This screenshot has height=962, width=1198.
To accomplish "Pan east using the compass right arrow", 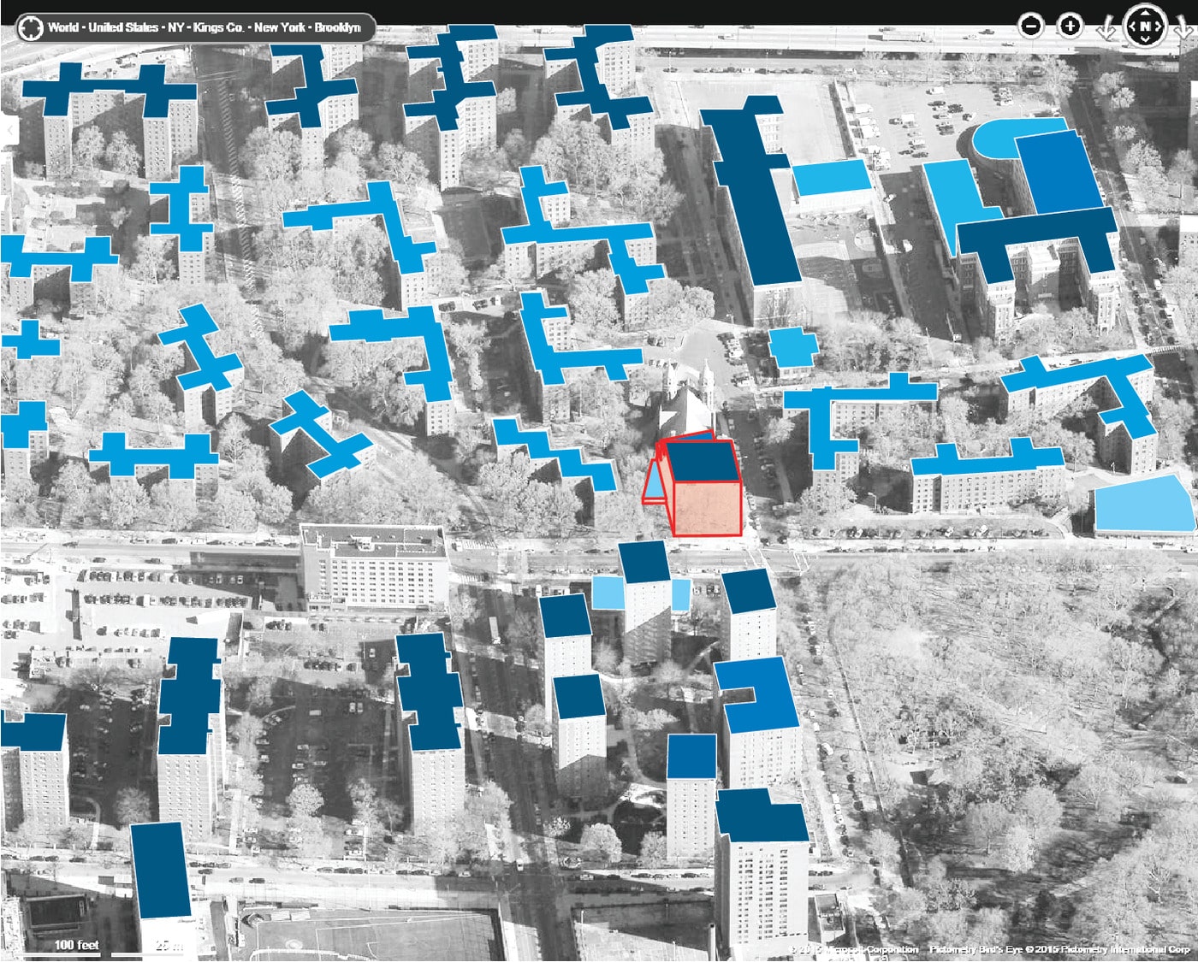I will pos(1159,27).
